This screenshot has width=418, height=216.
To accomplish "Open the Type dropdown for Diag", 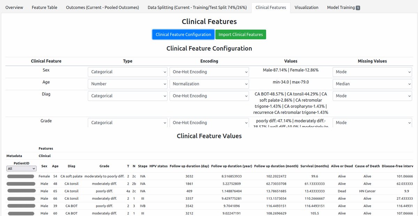I will [x=128, y=96].
